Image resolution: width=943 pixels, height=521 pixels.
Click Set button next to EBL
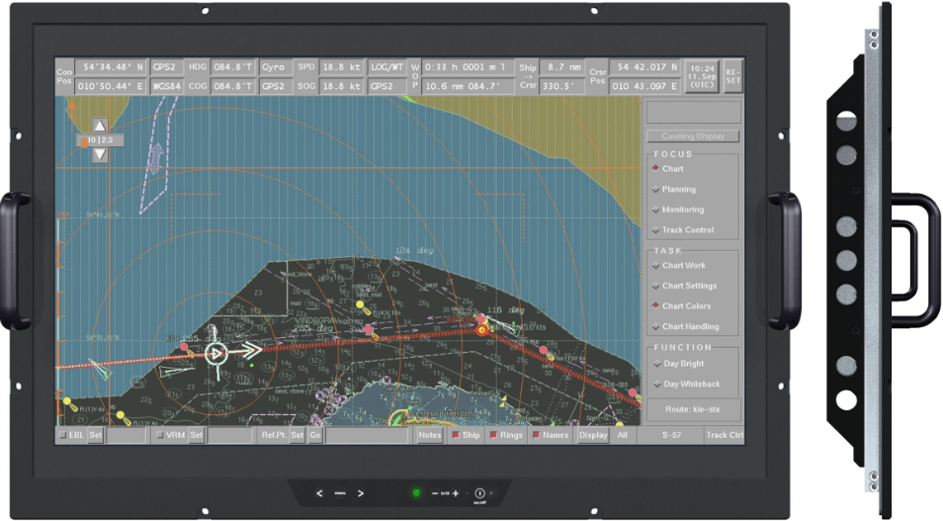point(96,435)
